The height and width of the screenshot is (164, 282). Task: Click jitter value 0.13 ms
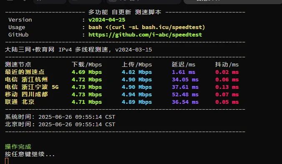[x=227, y=87]
